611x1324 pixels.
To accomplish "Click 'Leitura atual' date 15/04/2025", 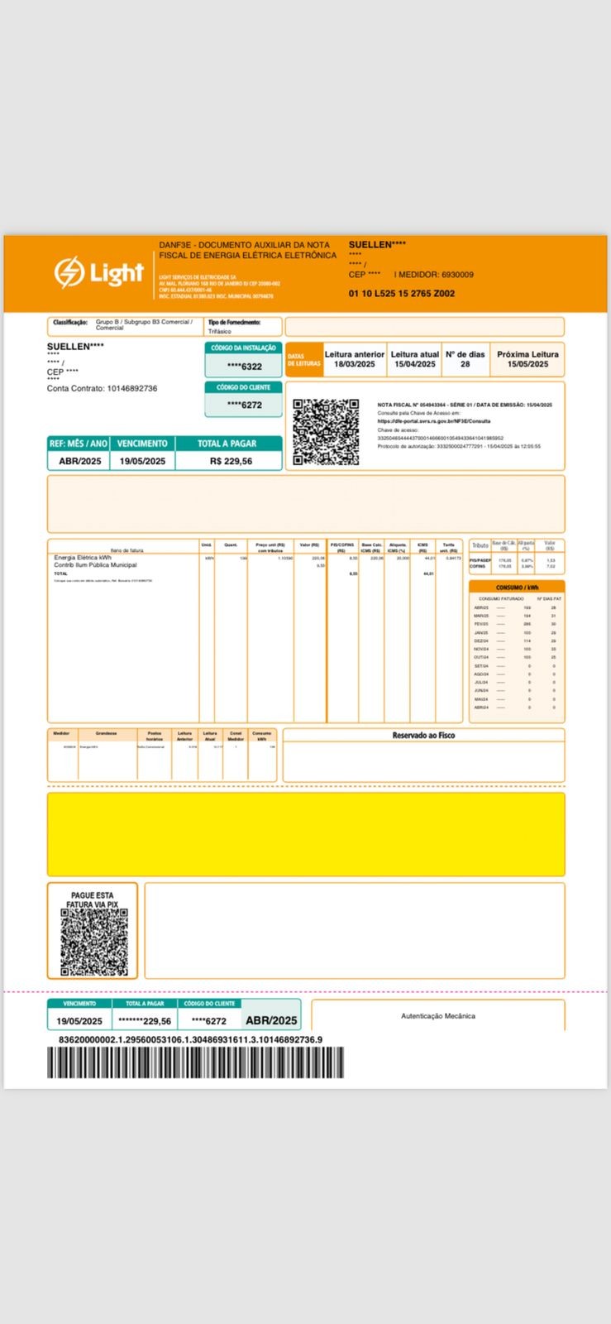I will pos(415,364).
